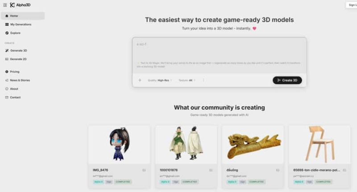Click the Create 3D button
This screenshot has height=192, width=357.
point(287,80)
